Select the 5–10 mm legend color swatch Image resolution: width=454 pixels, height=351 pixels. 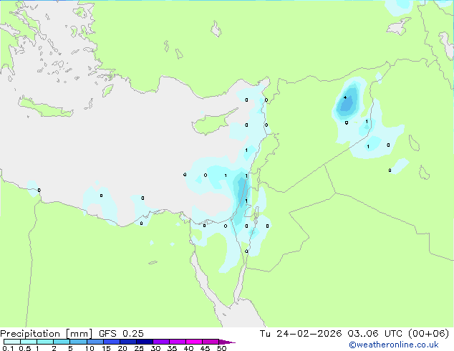[78, 342]
